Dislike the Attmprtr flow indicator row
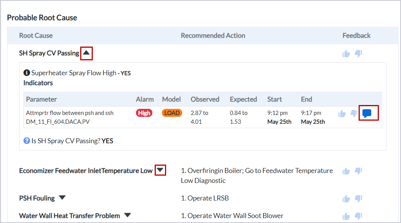 point(354,113)
